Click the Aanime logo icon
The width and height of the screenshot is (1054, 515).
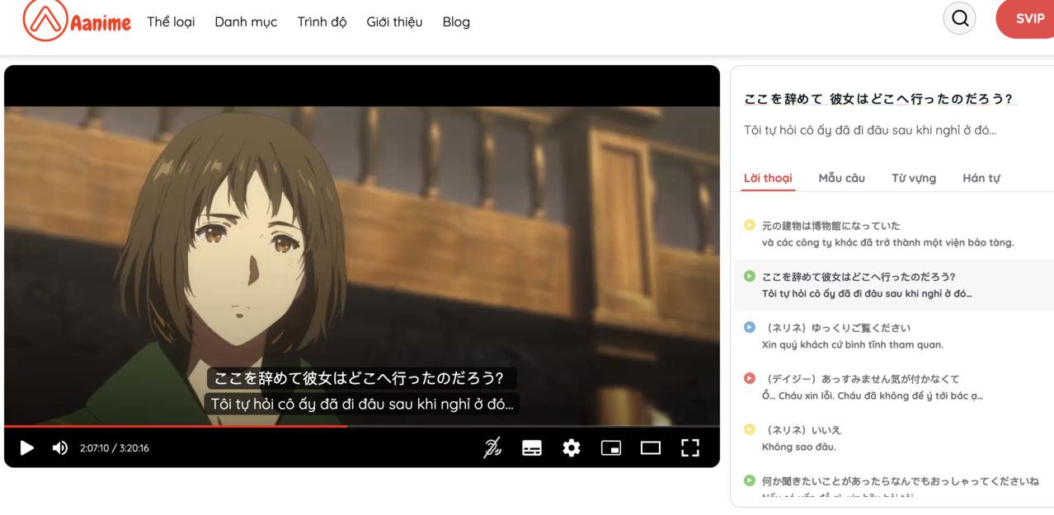45,20
